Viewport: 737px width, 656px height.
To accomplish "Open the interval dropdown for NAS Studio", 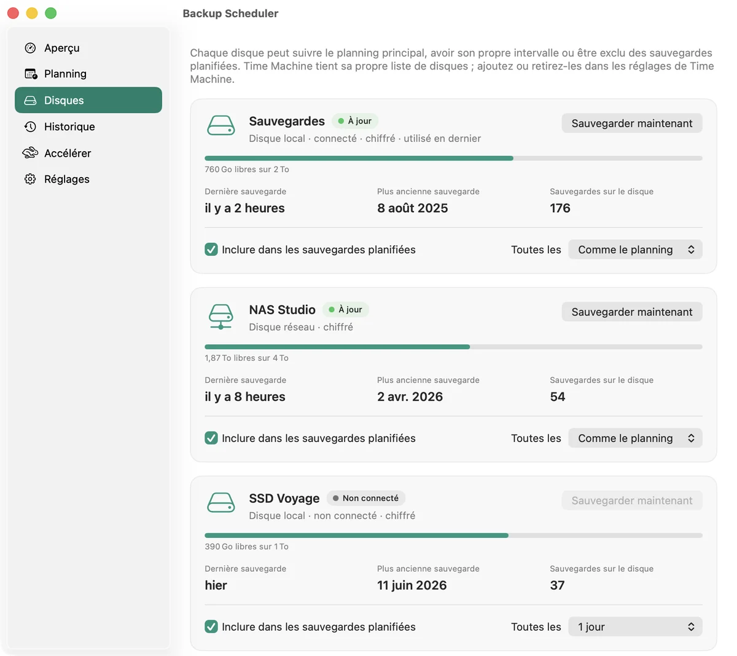I will [635, 438].
